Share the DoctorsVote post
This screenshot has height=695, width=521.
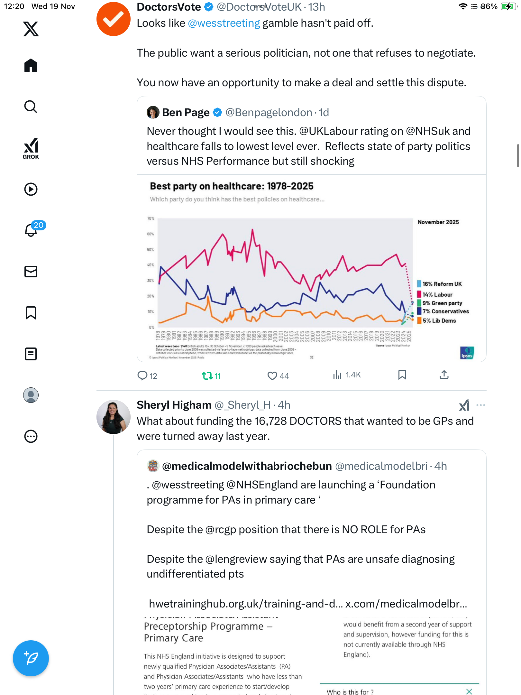pos(444,375)
